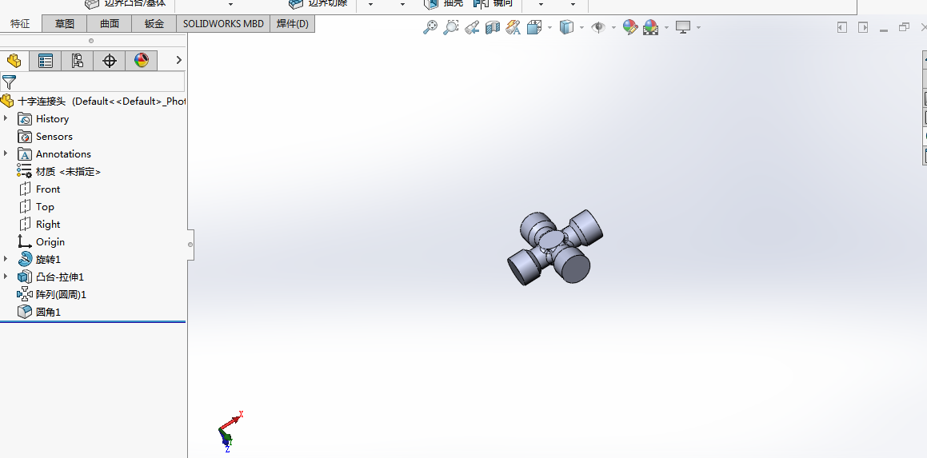Expand the History folder
Viewport: 927px width, 458px height.
click(x=6, y=119)
